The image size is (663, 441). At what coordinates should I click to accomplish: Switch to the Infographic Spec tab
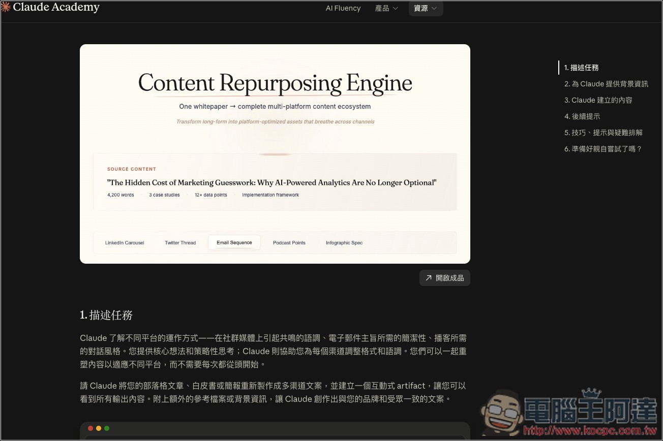pyautogui.click(x=344, y=243)
